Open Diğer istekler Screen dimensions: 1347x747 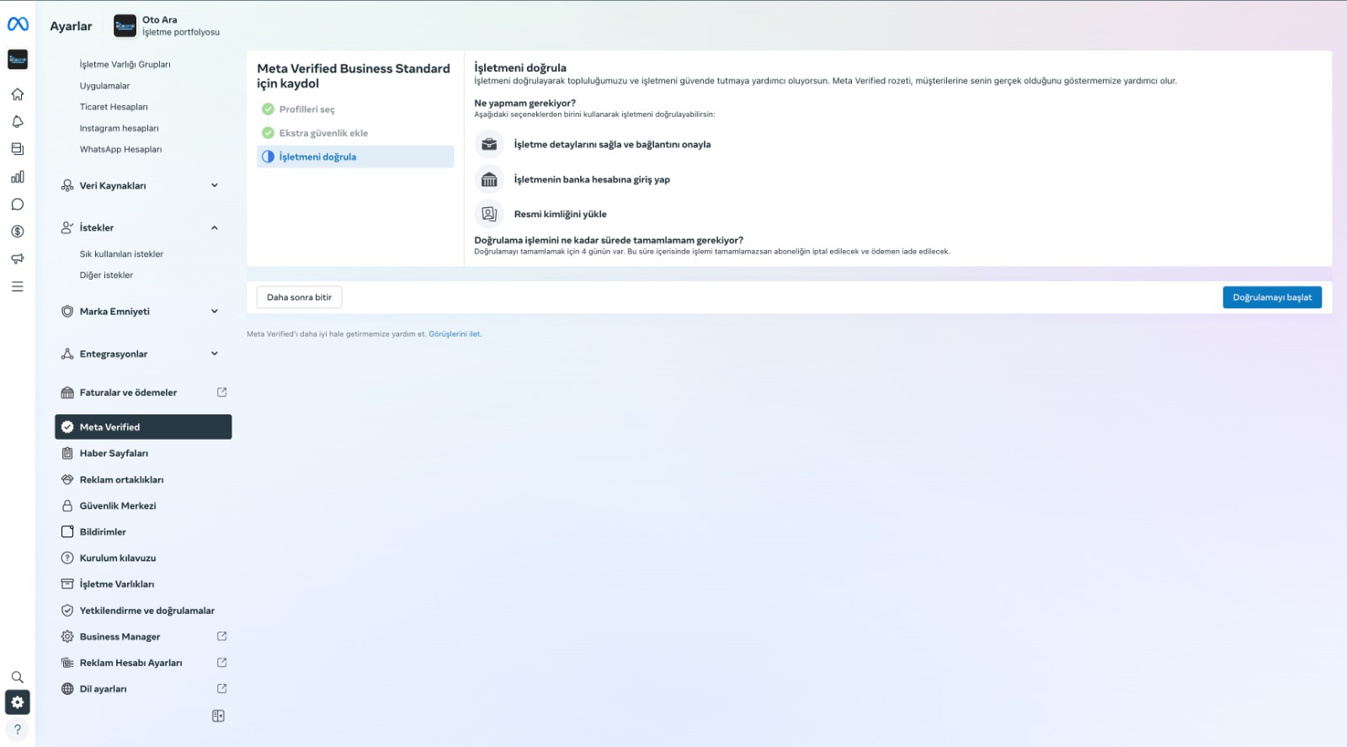tap(107, 275)
